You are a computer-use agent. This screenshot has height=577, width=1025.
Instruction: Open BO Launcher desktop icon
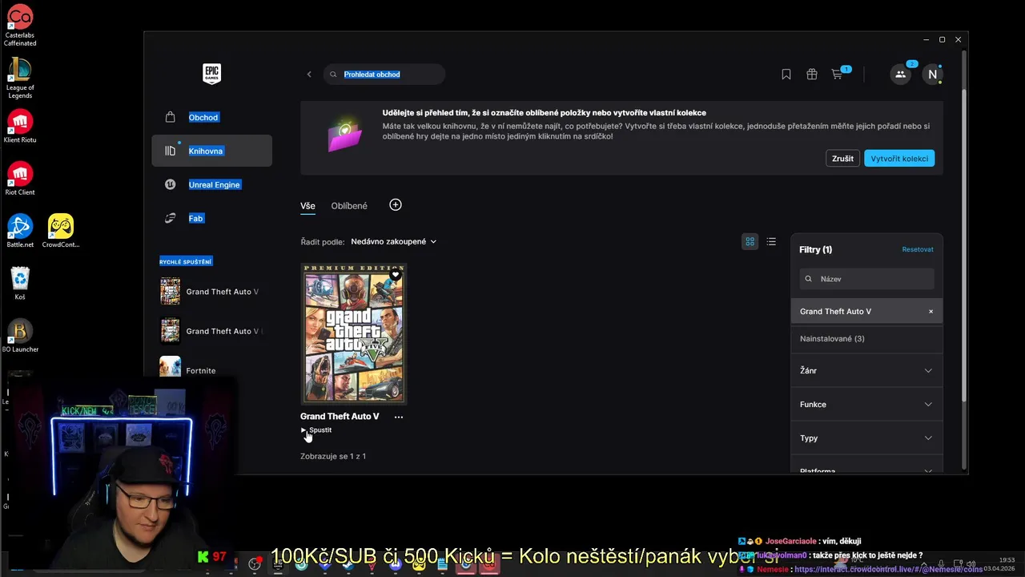pos(20,336)
